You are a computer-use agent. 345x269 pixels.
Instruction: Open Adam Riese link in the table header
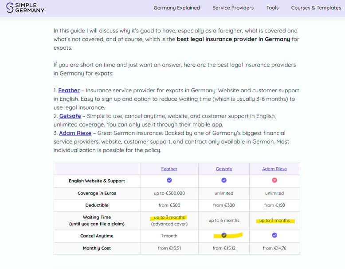point(274,169)
